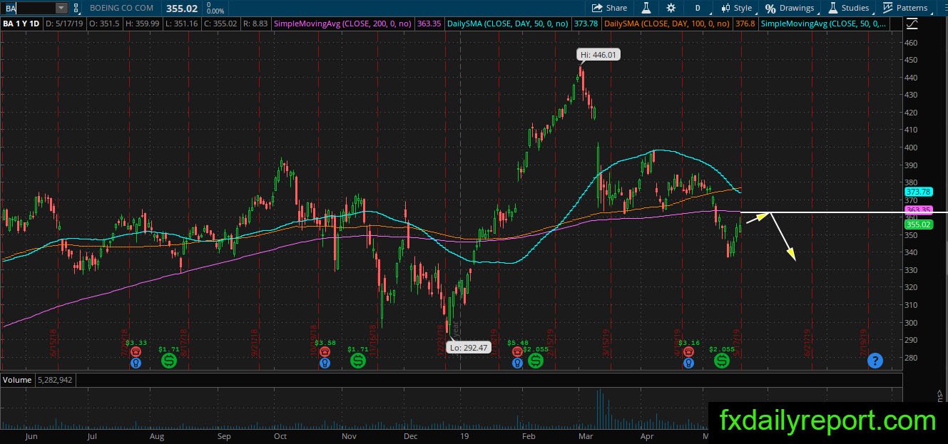Open the symbol history dropdown arrow next to BA
This screenshot has height=444, width=948.
[61, 8]
